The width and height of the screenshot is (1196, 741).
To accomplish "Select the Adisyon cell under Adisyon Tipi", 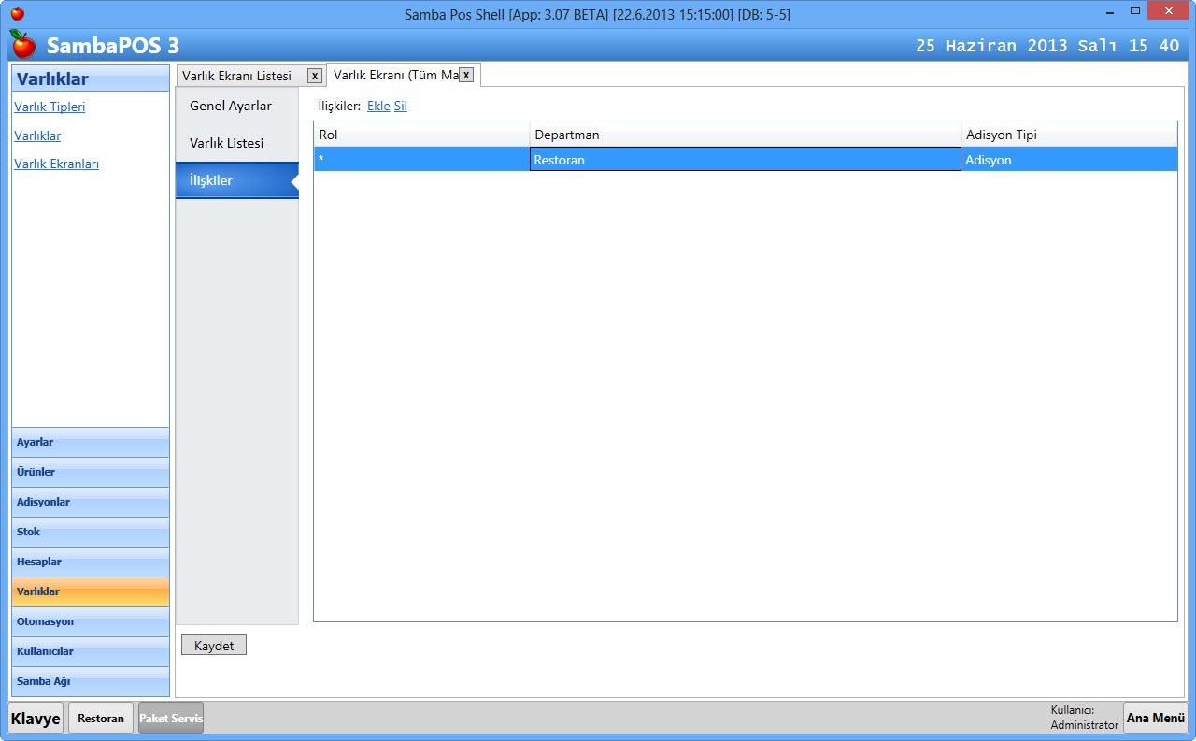I will (1068, 160).
